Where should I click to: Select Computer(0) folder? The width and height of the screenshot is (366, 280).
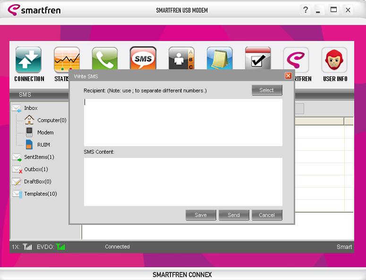tap(52, 120)
